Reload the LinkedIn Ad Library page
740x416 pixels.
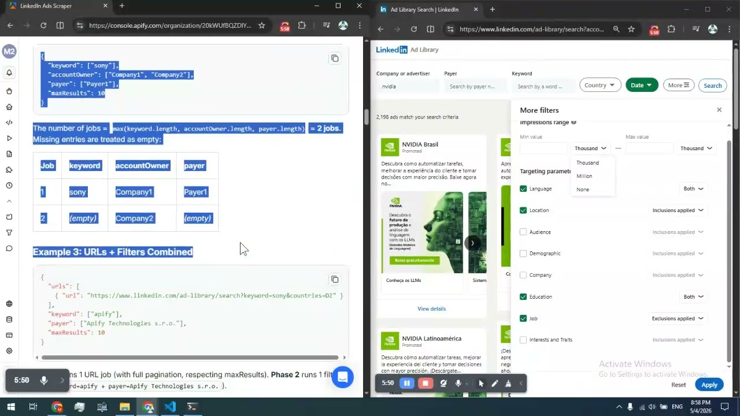point(414,29)
